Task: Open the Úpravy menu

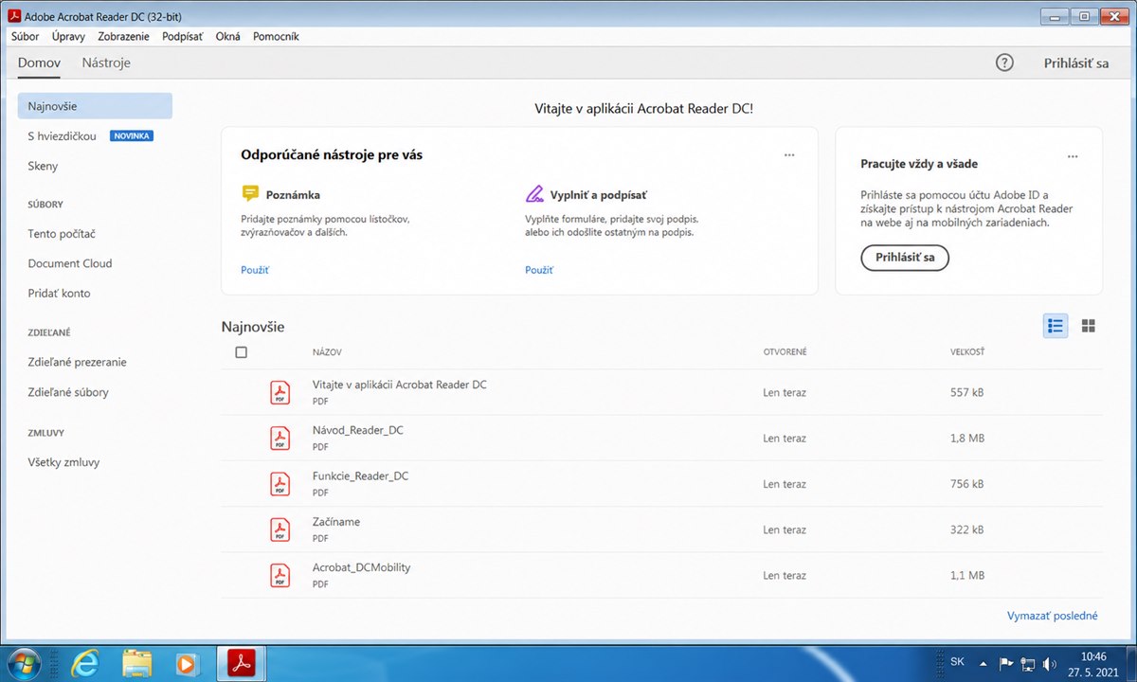Action: (x=68, y=36)
